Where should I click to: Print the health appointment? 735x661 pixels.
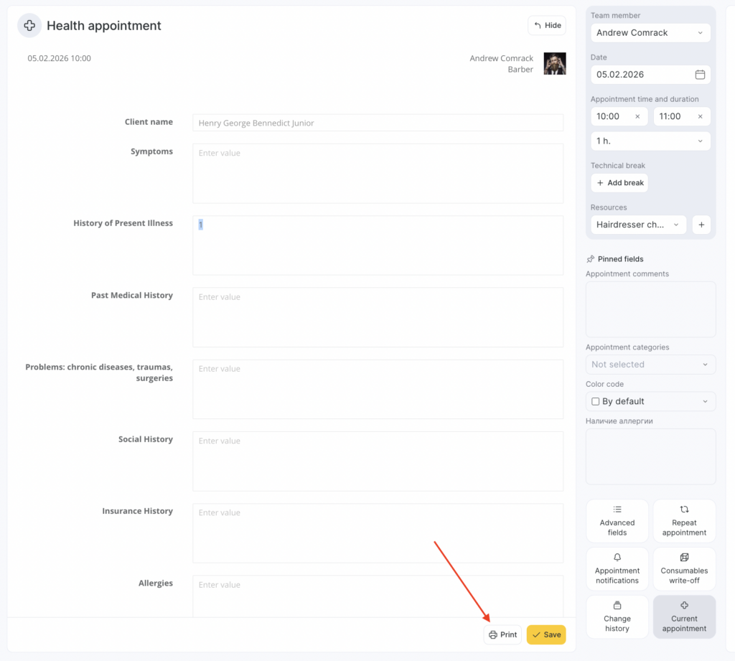click(502, 635)
